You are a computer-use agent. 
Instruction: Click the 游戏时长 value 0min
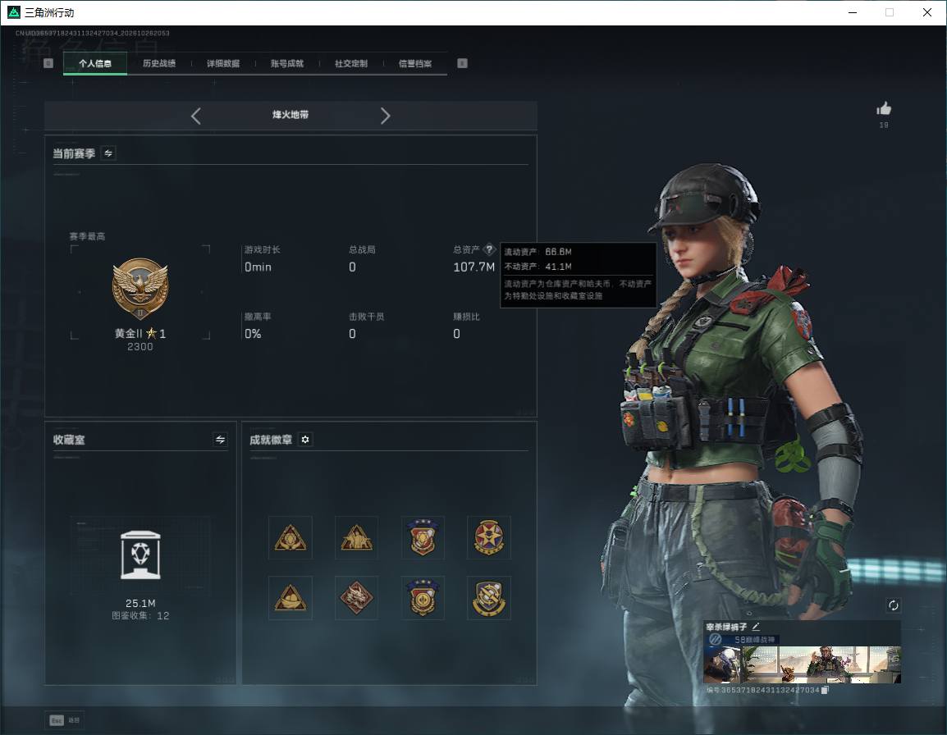pyautogui.click(x=258, y=267)
